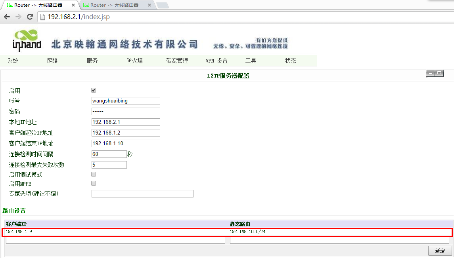Click the 新增 button

point(440,251)
